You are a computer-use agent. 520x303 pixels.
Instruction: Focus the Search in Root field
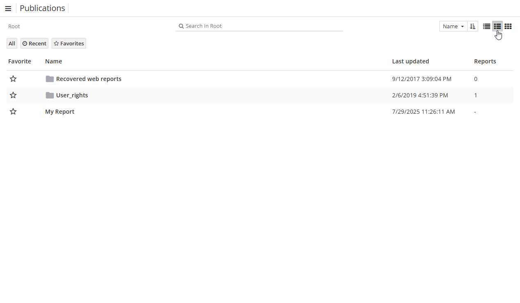click(x=262, y=26)
